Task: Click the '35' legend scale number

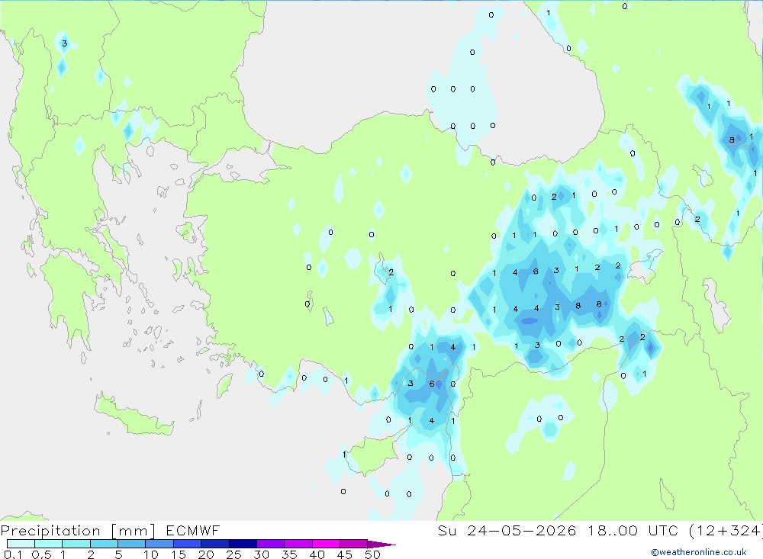Action: 289,554
